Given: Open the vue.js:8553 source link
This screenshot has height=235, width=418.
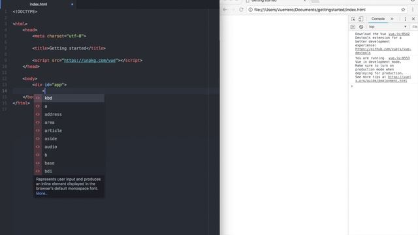Looking at the screenshot, I should click(399, 58).
